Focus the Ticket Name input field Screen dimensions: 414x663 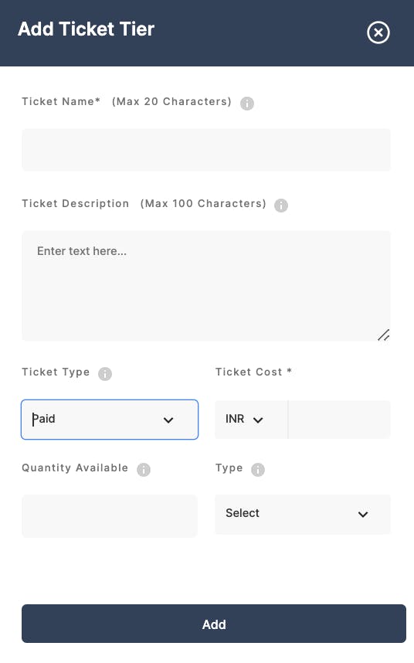click(x=206, y=150)
